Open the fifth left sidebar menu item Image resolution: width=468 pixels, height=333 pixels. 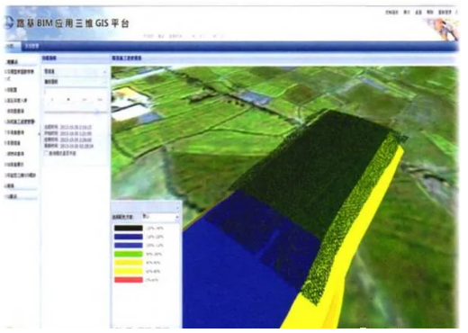click(15, 111)
